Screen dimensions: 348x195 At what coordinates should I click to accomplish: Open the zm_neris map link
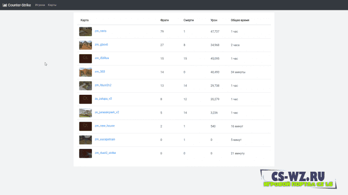[100, 31]
